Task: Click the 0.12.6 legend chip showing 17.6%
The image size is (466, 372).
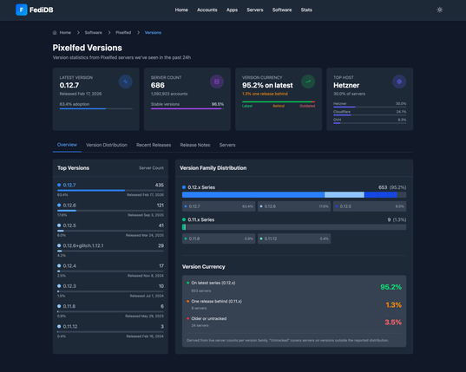Action: (294, 206)
